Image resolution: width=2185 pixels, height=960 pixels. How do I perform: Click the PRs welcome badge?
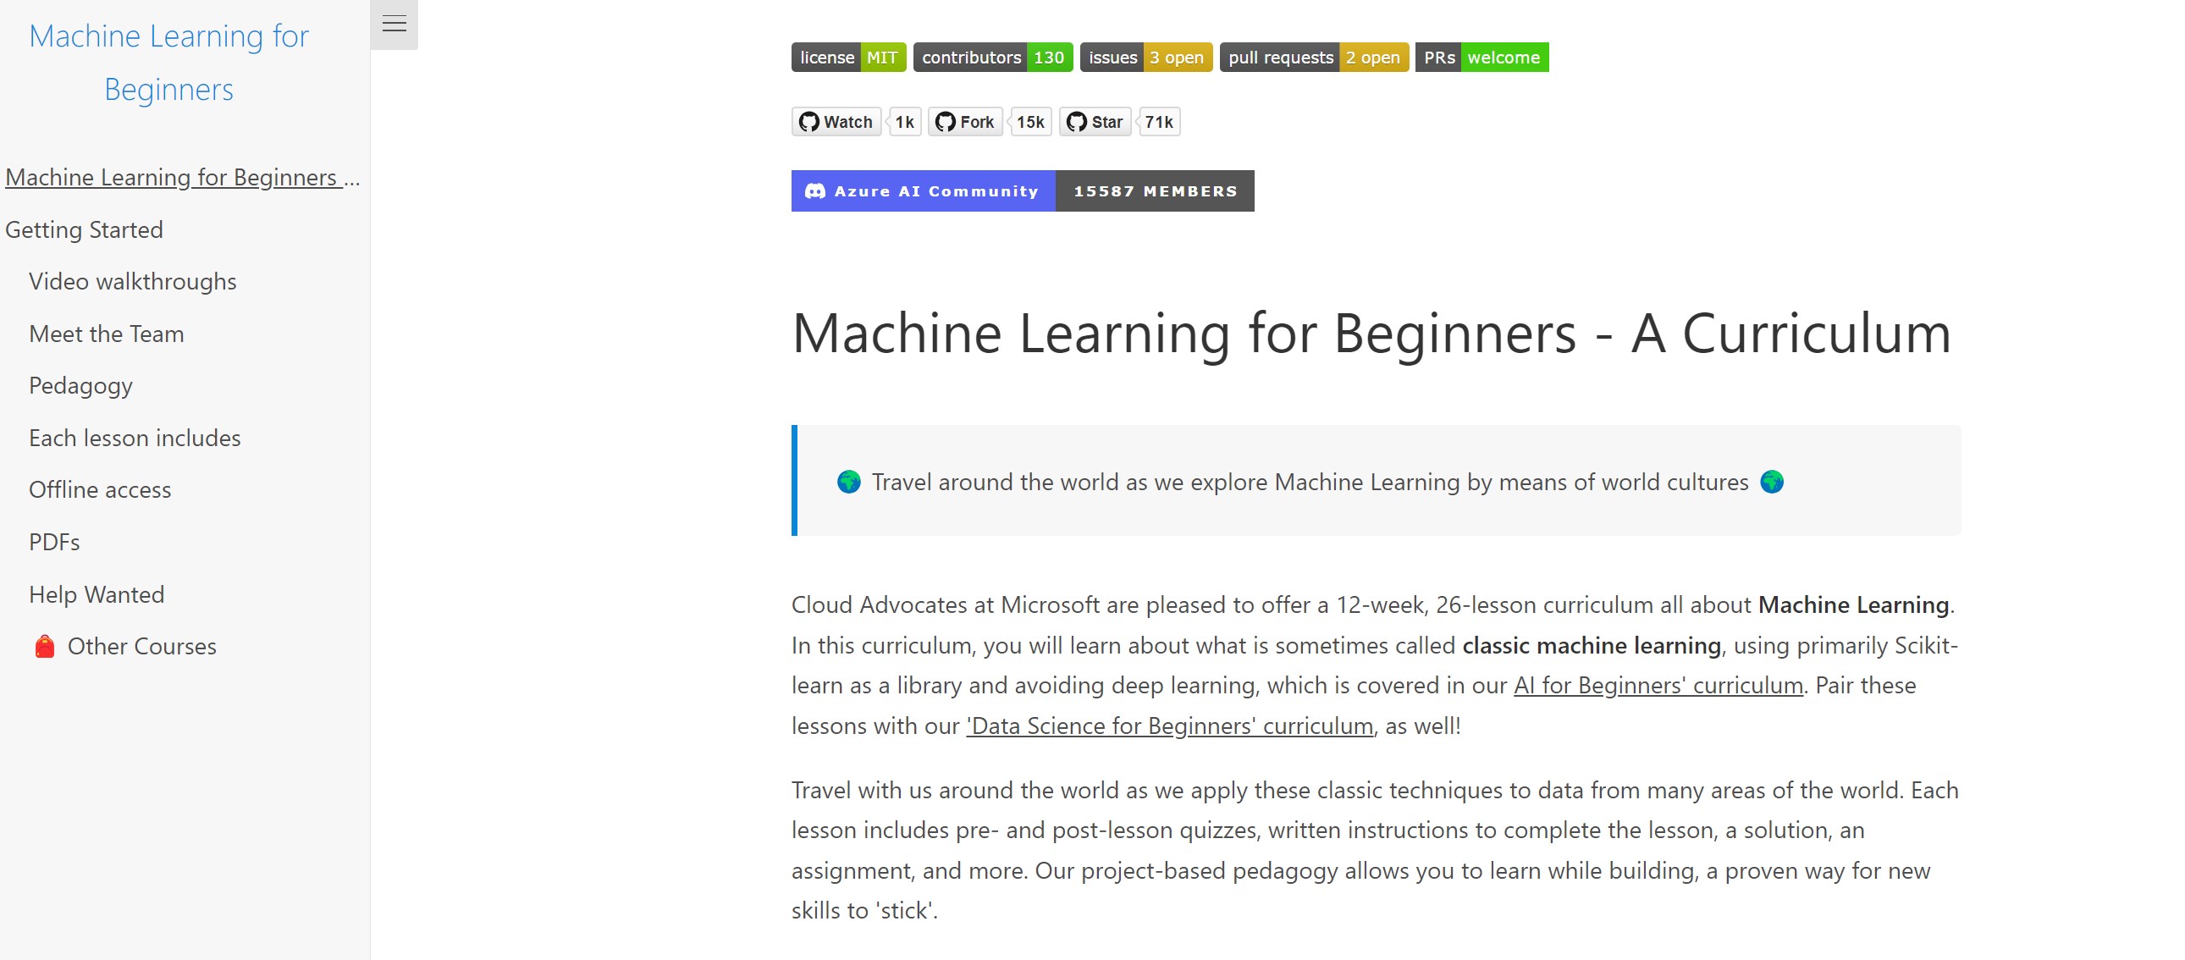point(1481,57)
